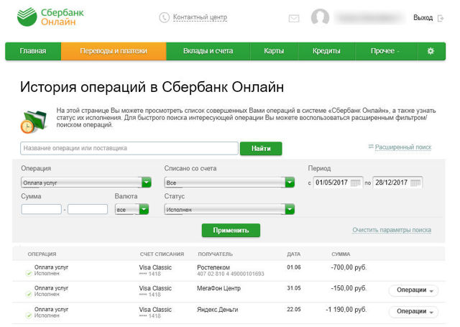Open Контактный центр link
The image size is (460, 327).
200,17
